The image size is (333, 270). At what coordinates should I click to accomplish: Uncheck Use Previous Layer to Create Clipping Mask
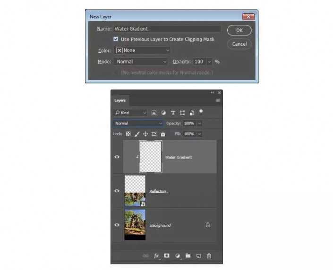[x=116, y=40]
